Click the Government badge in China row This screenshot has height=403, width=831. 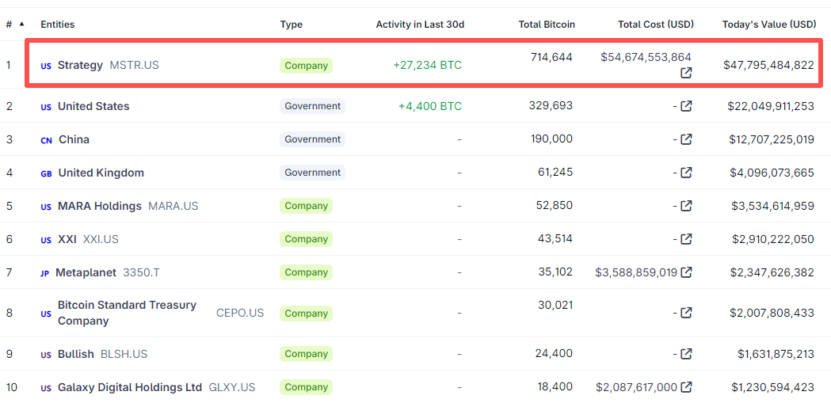pyautogui.click(x=312, y=139)
